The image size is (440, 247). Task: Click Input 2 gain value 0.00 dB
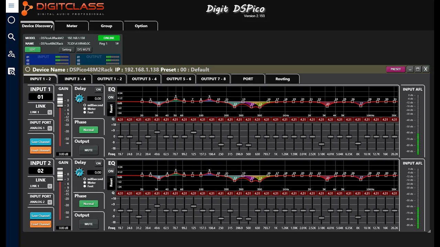(x=63, y=228)
